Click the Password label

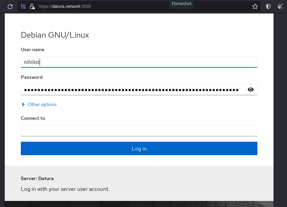(x=32, y=77)
